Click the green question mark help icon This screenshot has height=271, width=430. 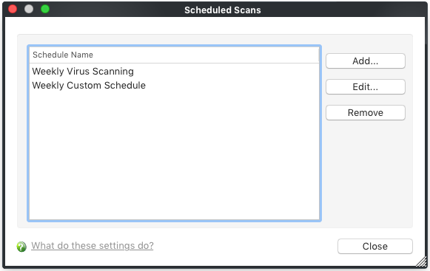21,247
